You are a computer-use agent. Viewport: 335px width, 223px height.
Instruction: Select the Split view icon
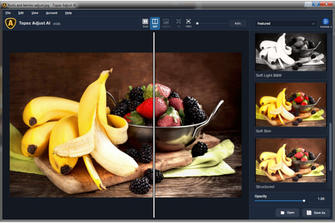(x=155, y=23)
